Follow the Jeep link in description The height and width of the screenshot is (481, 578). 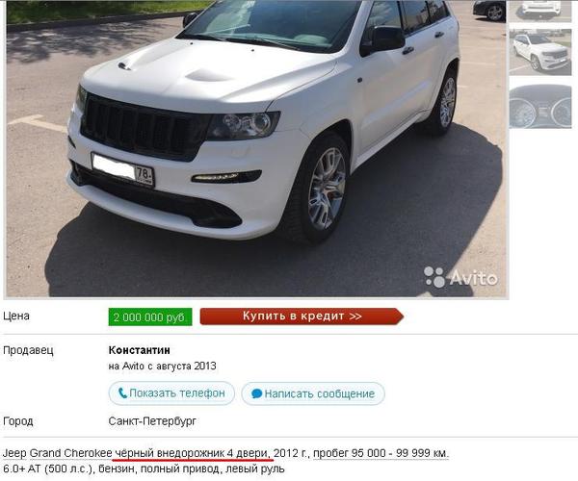[x=14, y=453]
